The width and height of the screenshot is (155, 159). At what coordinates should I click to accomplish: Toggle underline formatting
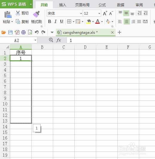[62, 22]
